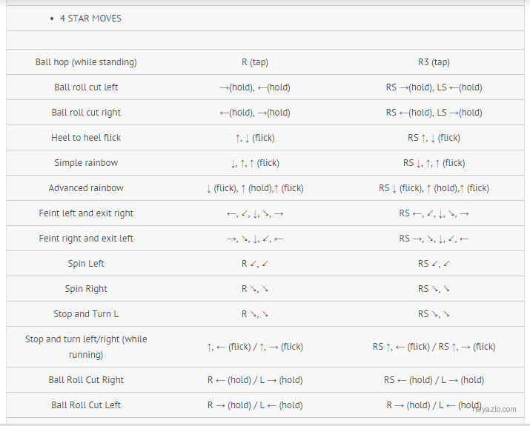Select the Stop and Turn L cell
This screenshot has width=530, height=426.
(86, 314)
